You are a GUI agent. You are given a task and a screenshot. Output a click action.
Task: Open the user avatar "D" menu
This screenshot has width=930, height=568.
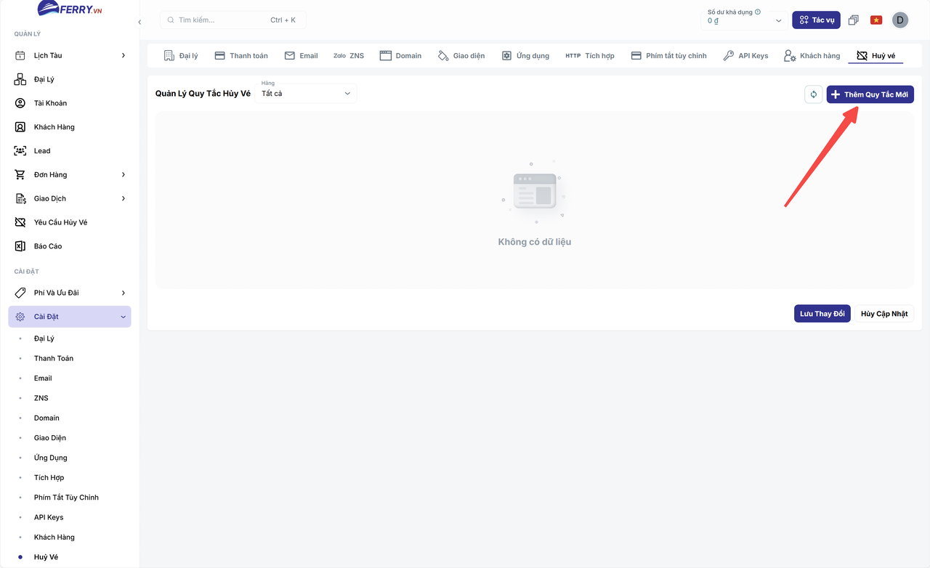tap(900, 20)
